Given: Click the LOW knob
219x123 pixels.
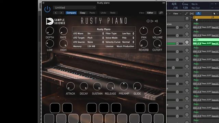Looking at the screenshot, I should click(x=50, y=43).
